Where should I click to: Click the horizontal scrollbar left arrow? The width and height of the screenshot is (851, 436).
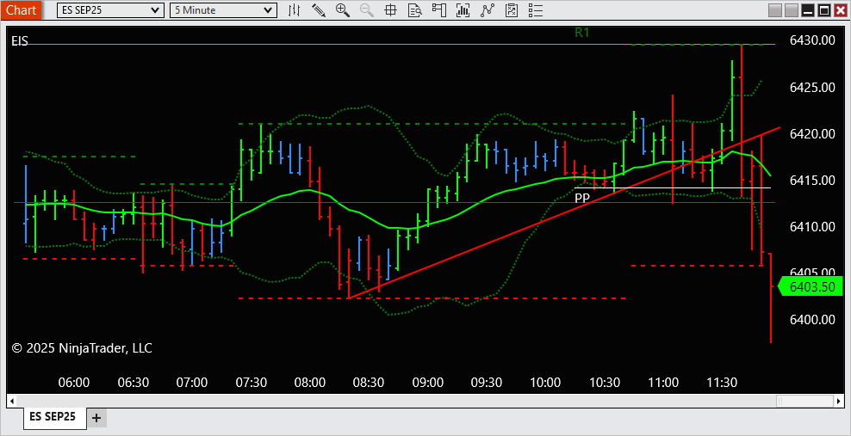click(x=11, y=401)
